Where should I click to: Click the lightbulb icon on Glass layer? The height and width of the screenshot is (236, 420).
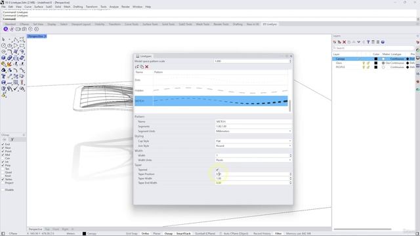[x=364, y=63]
